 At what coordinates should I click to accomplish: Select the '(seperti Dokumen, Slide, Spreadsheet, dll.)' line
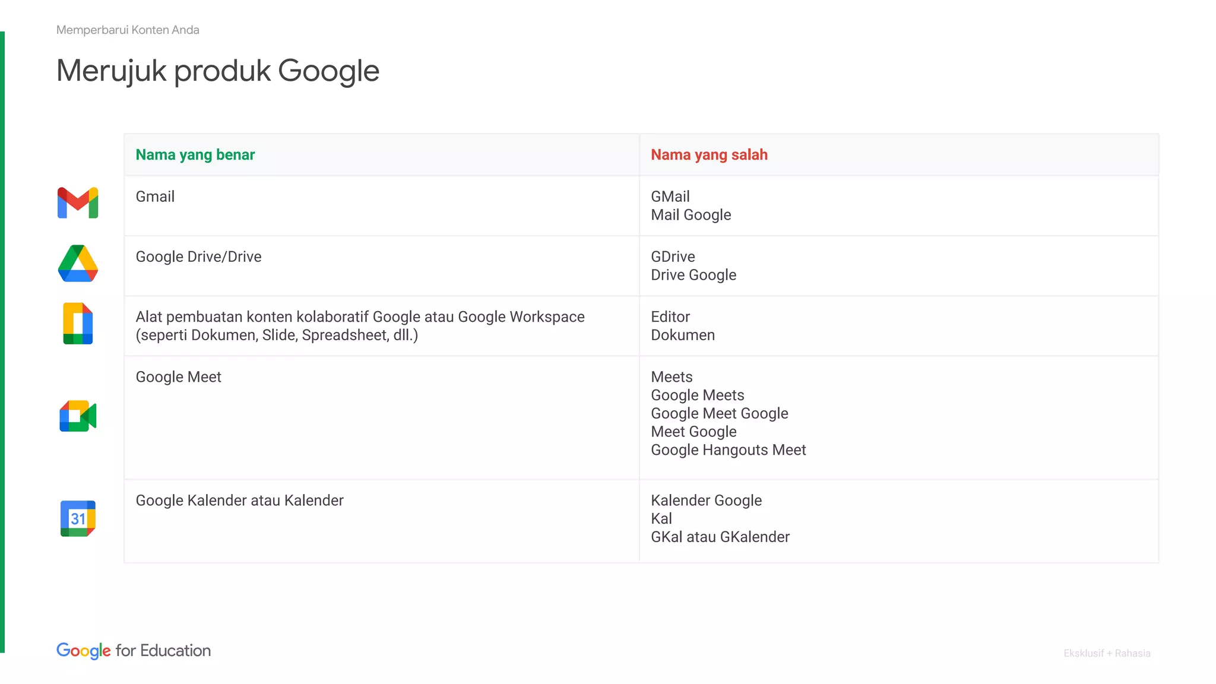277,335
